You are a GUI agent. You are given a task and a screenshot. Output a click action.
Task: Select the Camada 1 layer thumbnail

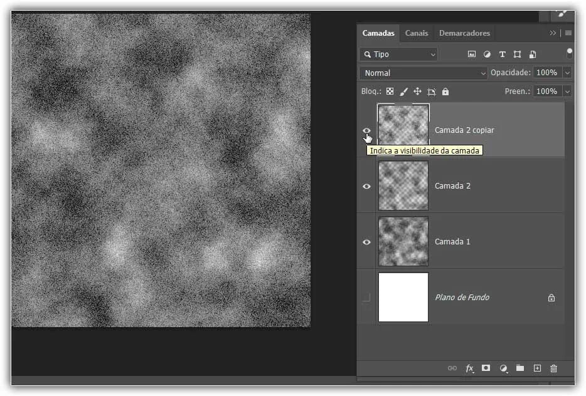tap(403, 241)
